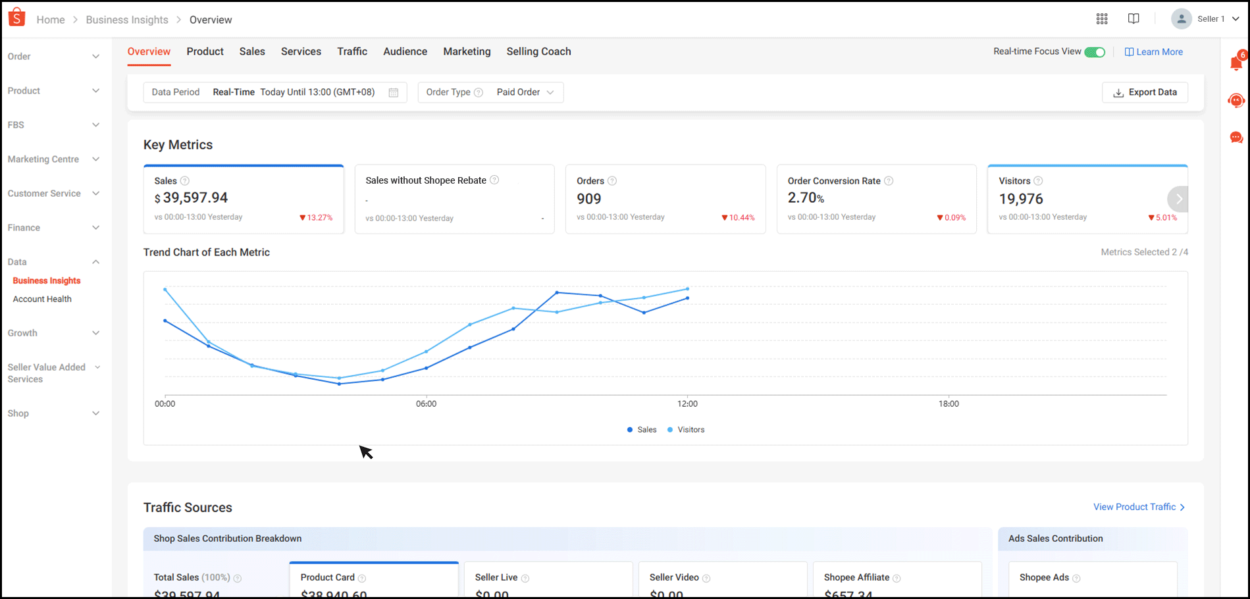Screen dimensions: 1250x599
Task: Disable the Real-time Focus View switch
Action: point(1095,51)
